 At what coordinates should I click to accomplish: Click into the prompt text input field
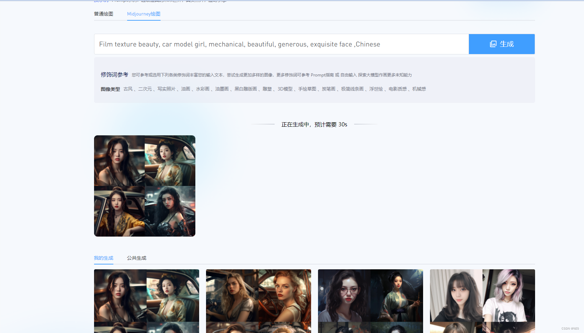click(281, 44)
